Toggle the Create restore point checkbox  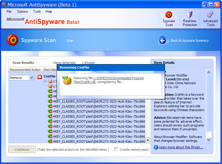pyautogui.click(x=116, y=149)
